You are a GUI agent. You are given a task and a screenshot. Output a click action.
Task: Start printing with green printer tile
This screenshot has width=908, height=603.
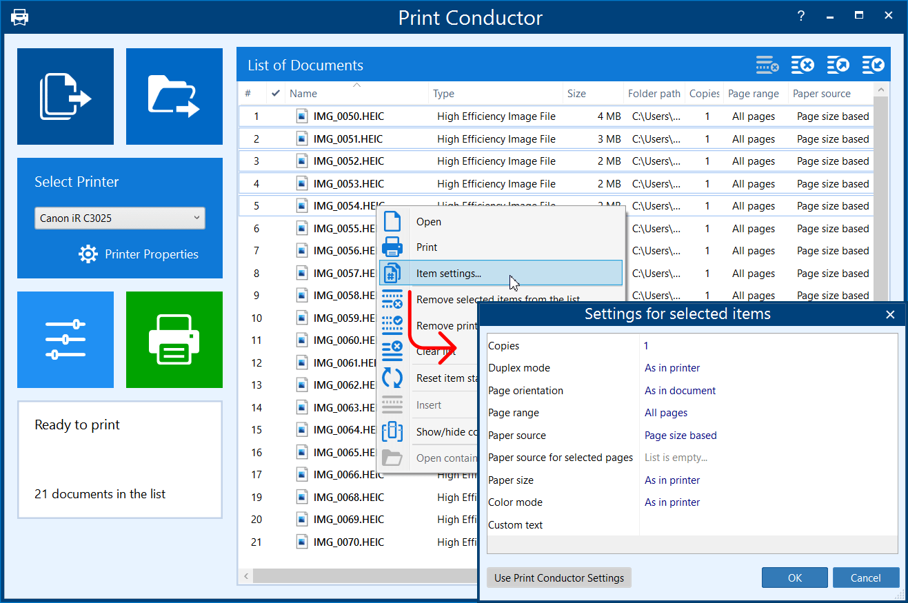(x=174, y=340)
